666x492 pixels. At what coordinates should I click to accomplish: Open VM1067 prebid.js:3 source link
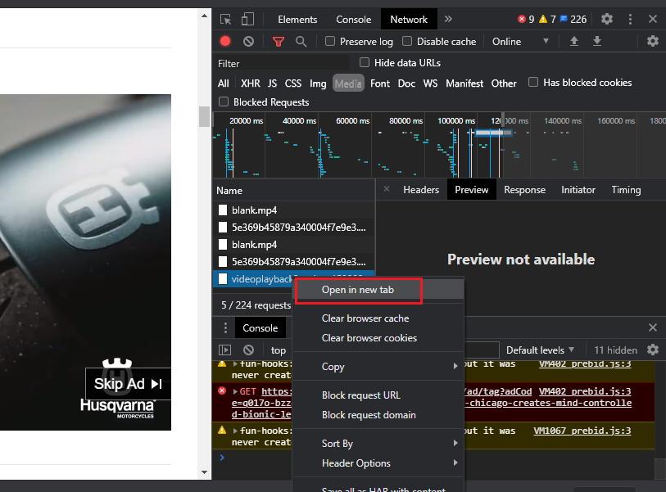coord(582,431)
